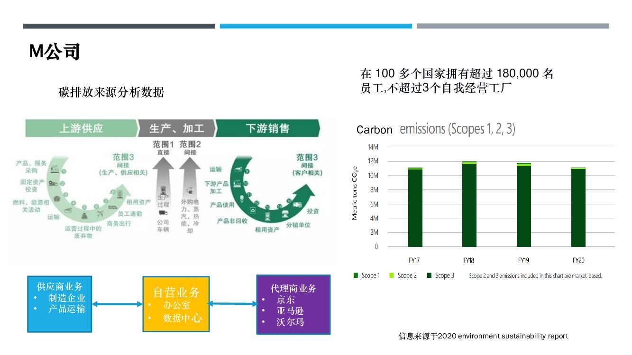Click the FY18 bar in the chart

(469, 204)
